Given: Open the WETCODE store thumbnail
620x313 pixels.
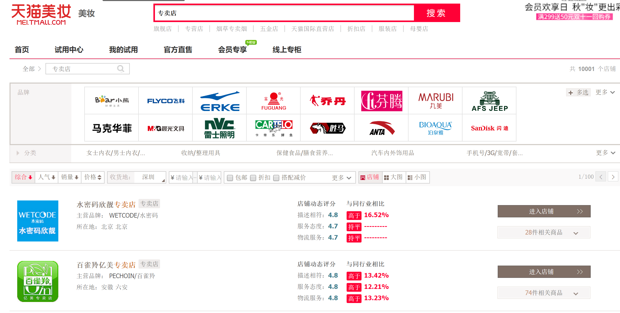Looking at the screenshot, I should tap(38, 221).
